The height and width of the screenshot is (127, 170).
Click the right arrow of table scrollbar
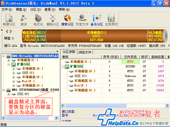pos(167,105)
